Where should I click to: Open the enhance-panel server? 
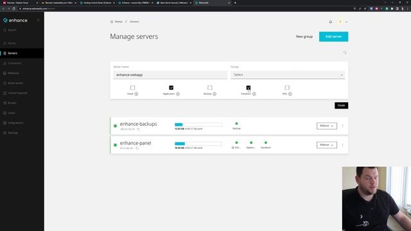pos(136,143)
